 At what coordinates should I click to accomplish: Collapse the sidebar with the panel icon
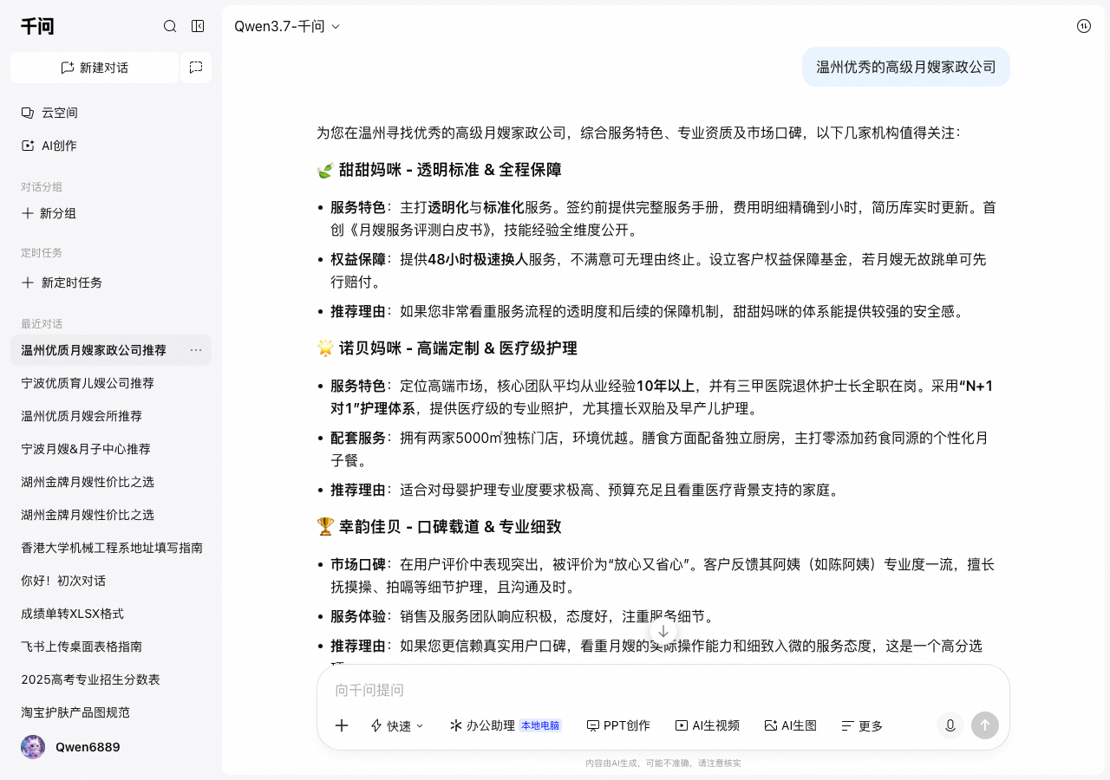[198, 26]
